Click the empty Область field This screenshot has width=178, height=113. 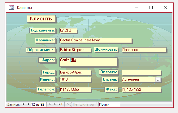pyautogui.click(x=141, y=72)
